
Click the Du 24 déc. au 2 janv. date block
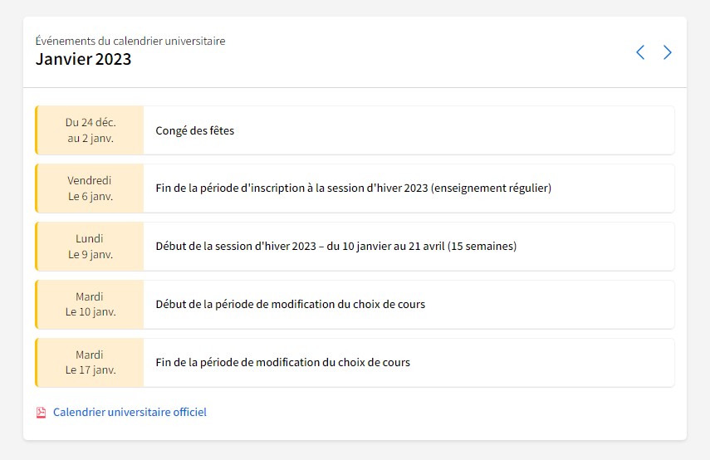pos(91,130)
